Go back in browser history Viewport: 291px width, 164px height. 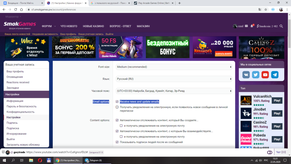point(4,10)
